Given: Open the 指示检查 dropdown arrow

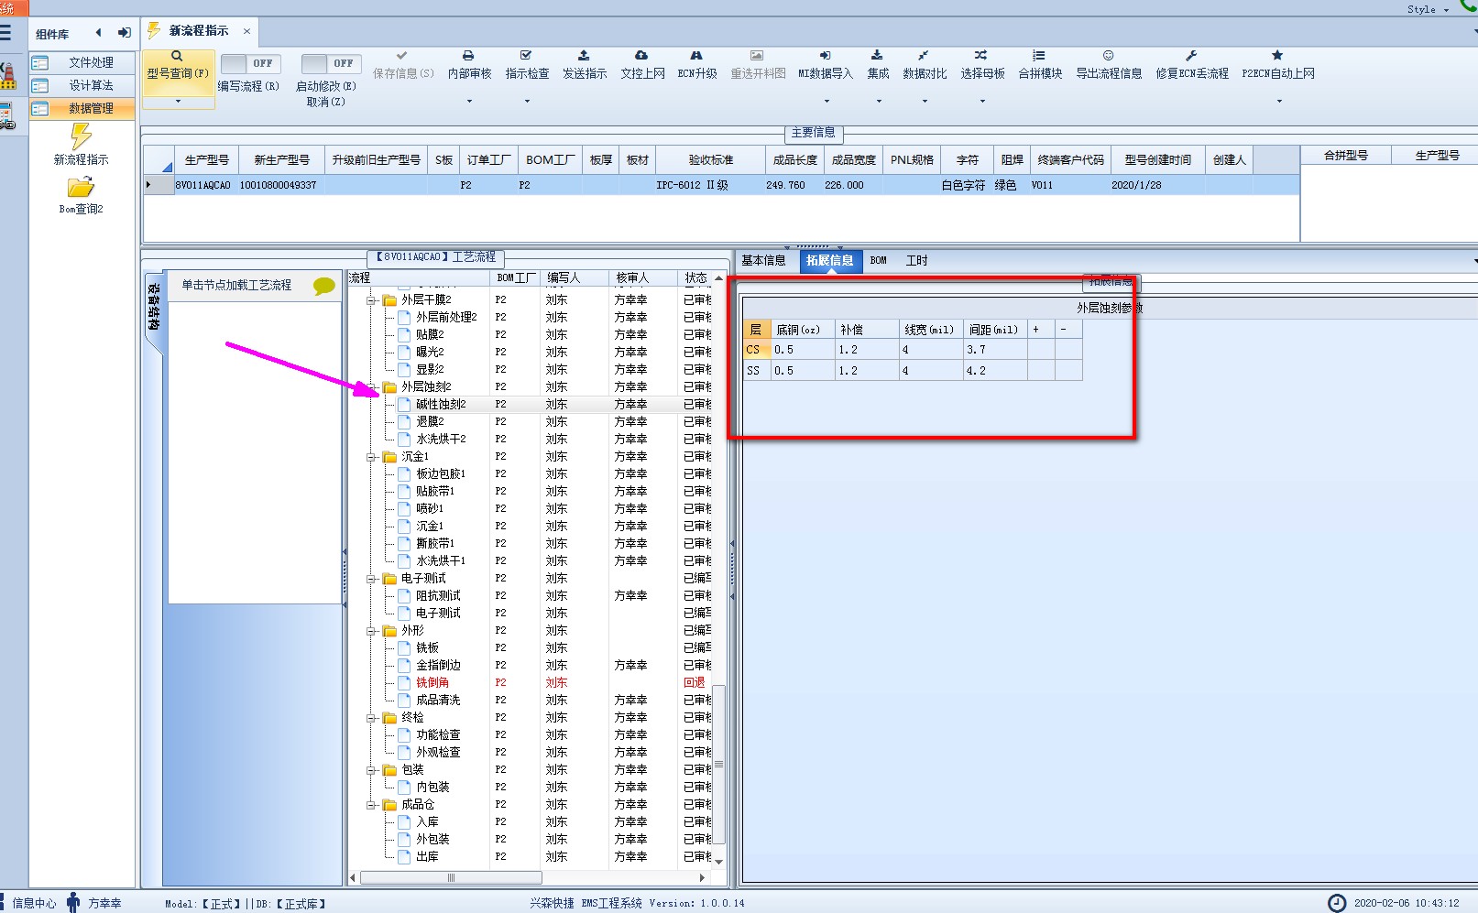Looking at the screenshot, I should (x=527, y=102).
